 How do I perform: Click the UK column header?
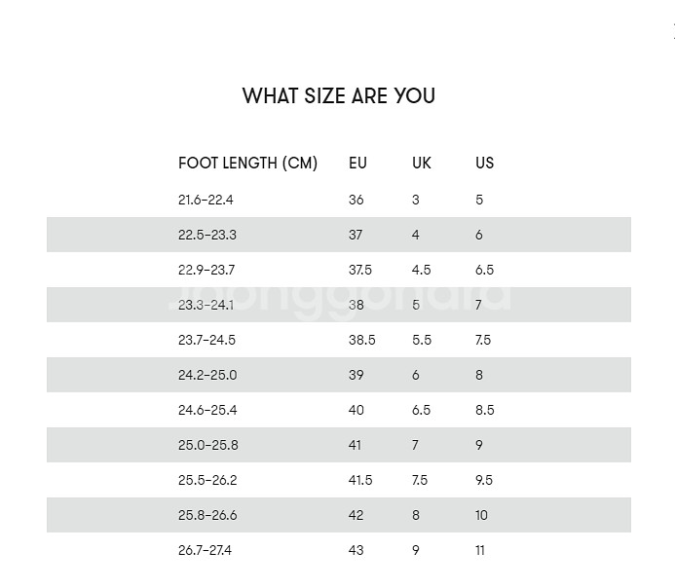coord(422,163)
